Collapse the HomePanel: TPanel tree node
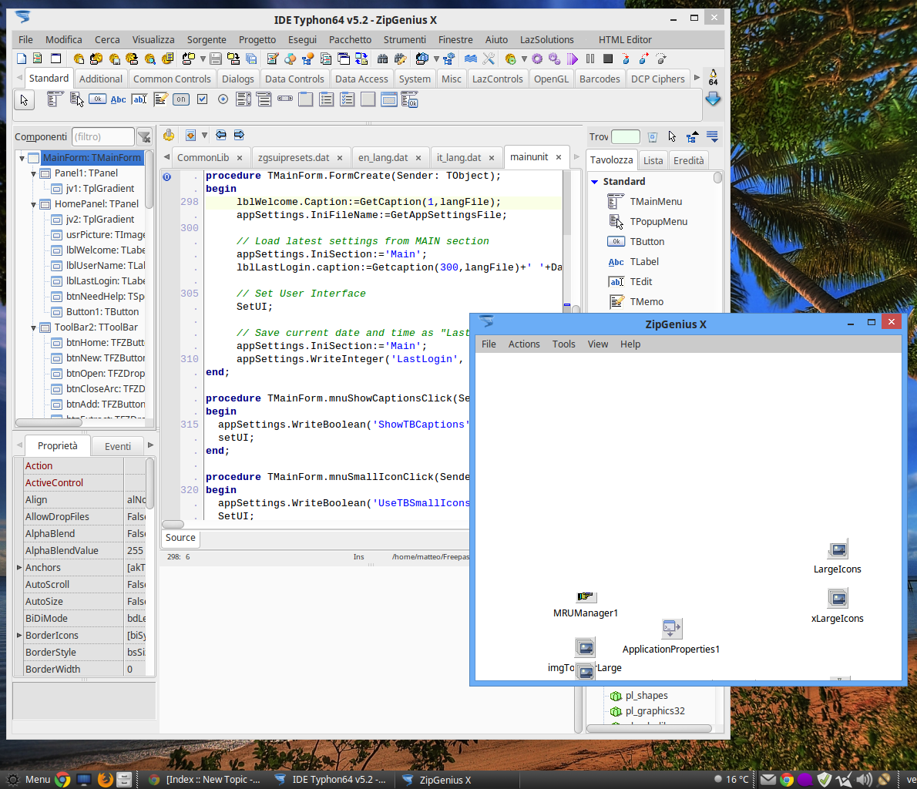Image resolution: width=917 pixels, height=789 pixels. coord(33,205)
